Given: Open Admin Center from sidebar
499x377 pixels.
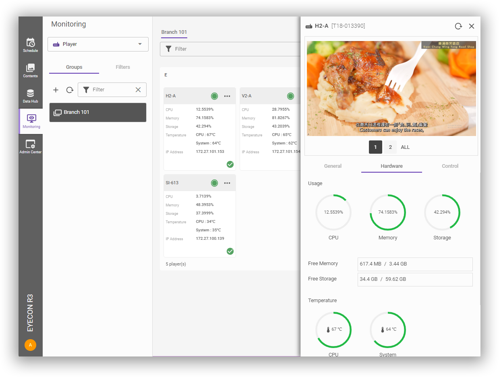Looking at the screenshot, I should 31,146.
